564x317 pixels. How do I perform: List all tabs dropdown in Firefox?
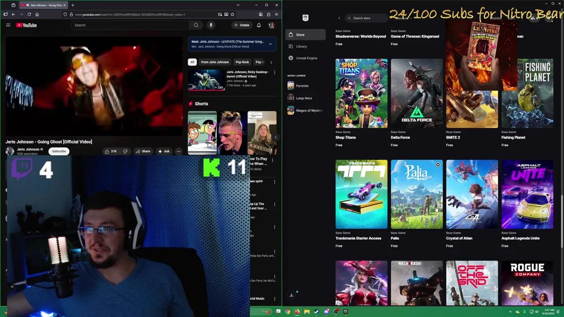[238, 5]
